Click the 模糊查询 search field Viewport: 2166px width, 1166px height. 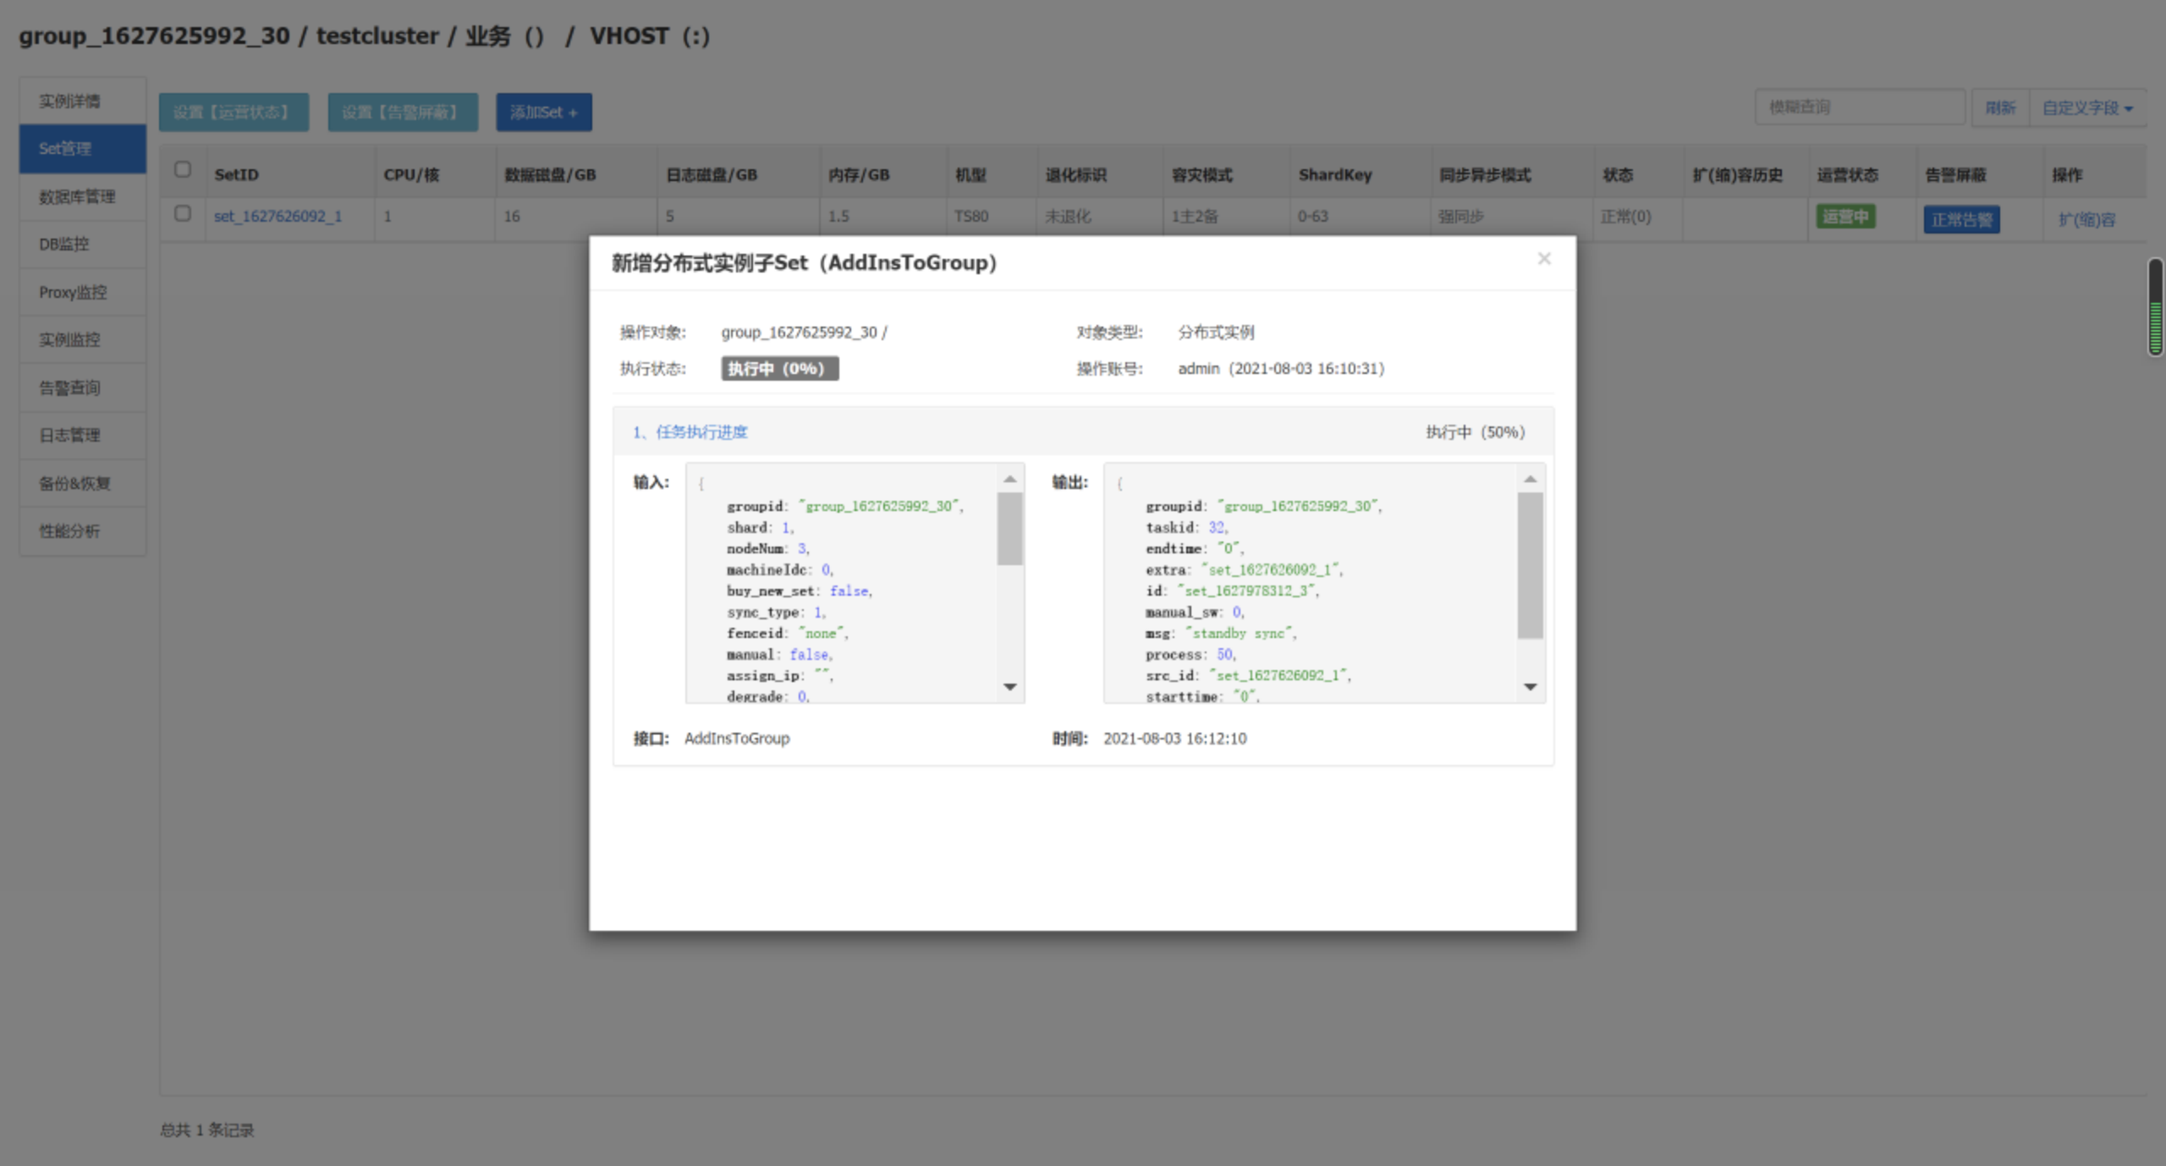coord(1859,107)
